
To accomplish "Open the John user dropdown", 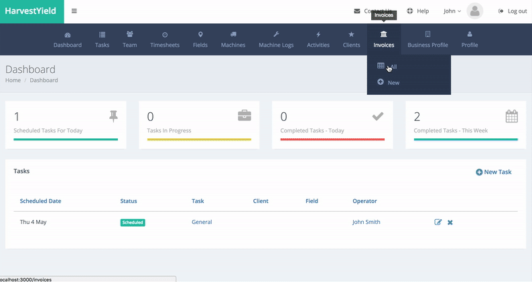I will point(452,11).
